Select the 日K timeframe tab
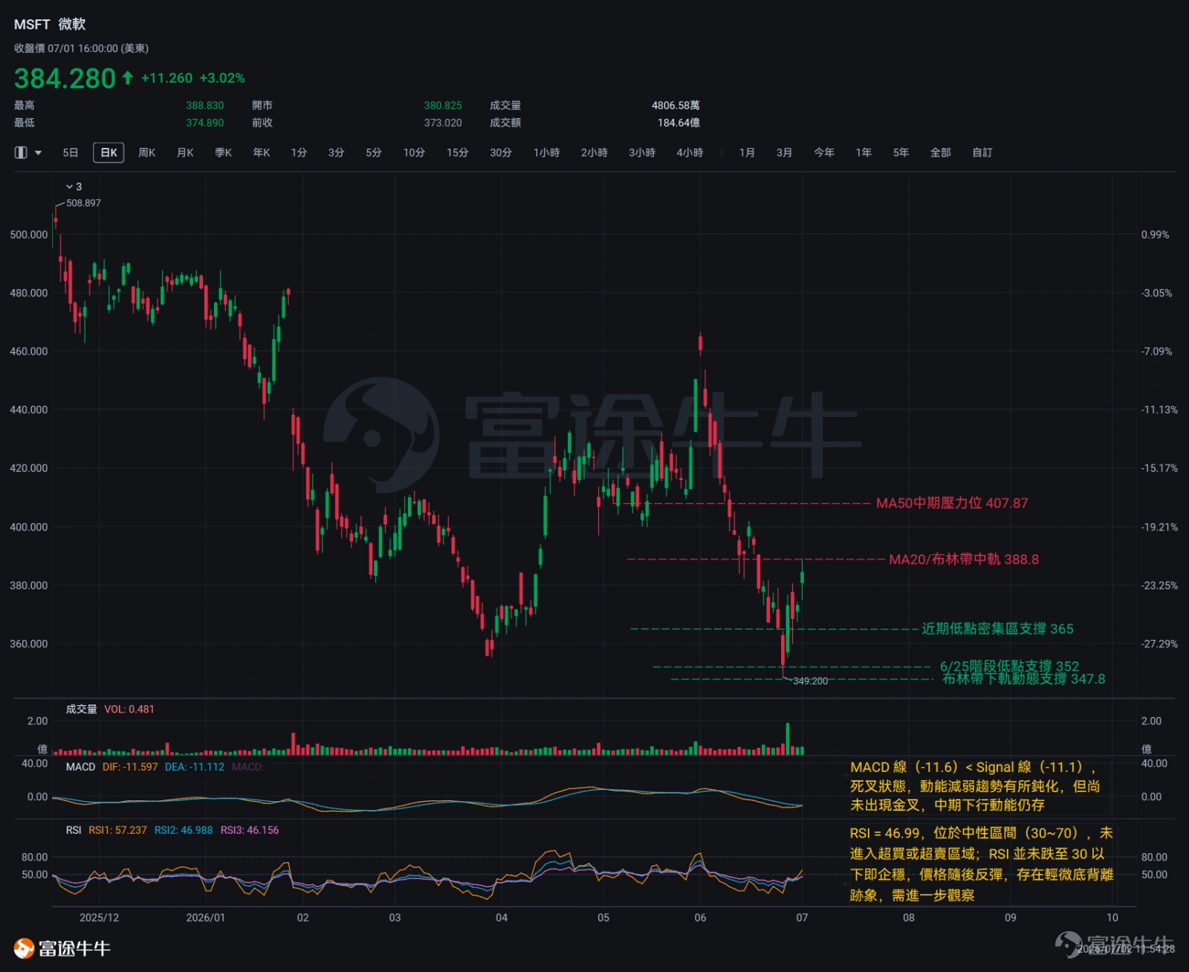This screenshot has width=1189, height=972. click(x=108, y=152)
